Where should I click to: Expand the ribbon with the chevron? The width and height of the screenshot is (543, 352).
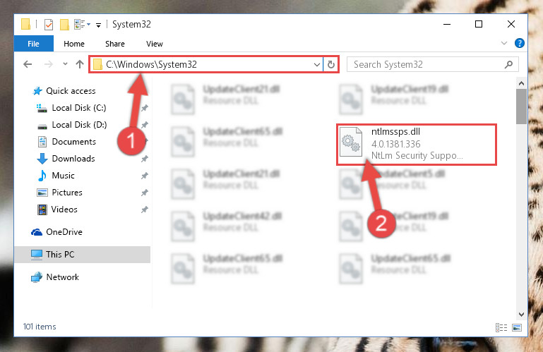504,43
